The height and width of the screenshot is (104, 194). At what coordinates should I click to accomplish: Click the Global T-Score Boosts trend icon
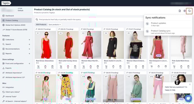(3, 30)
